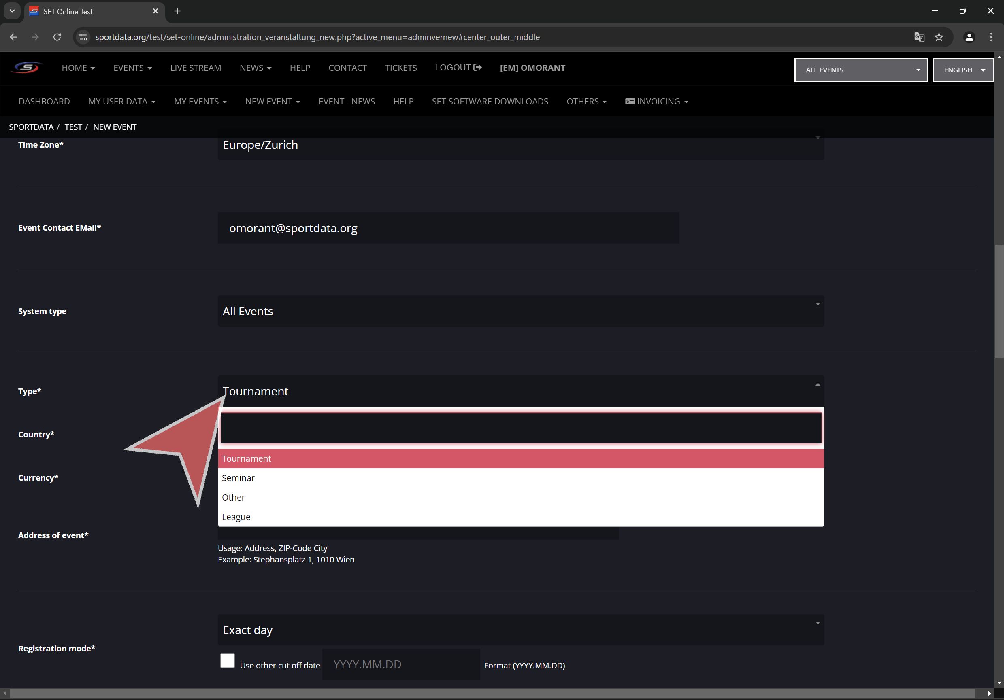Image resolution: width=1005 pixels, height=700 pixels.
Task: Bookmark page with star icon
Action: point(939,37)
